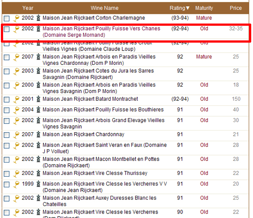The image size is (253, 218).
Task: Click wine glass icon for 2002 Corton Charlemagne
Action: click(x=16, y=18)
